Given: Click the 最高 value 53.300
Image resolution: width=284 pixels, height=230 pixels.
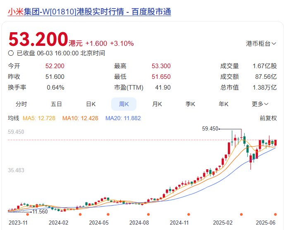Looking at the screenshot, I should coord(161,66).
